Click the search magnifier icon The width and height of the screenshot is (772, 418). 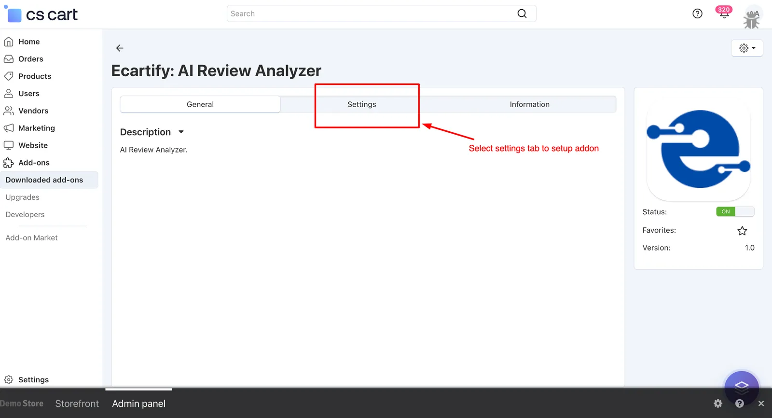(x=522, y=14)
